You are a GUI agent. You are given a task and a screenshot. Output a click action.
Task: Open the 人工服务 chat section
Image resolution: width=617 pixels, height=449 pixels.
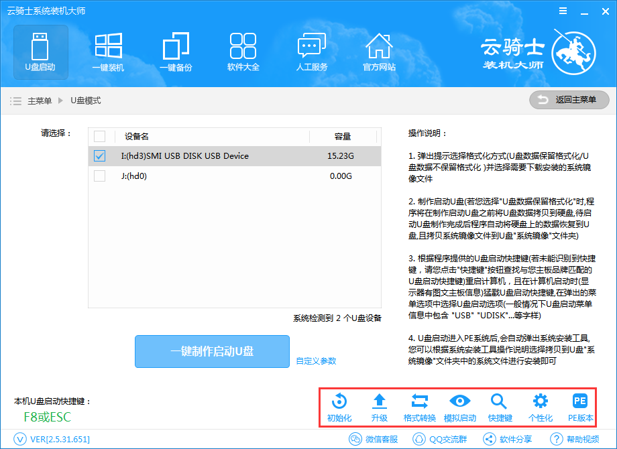point(312,52)
